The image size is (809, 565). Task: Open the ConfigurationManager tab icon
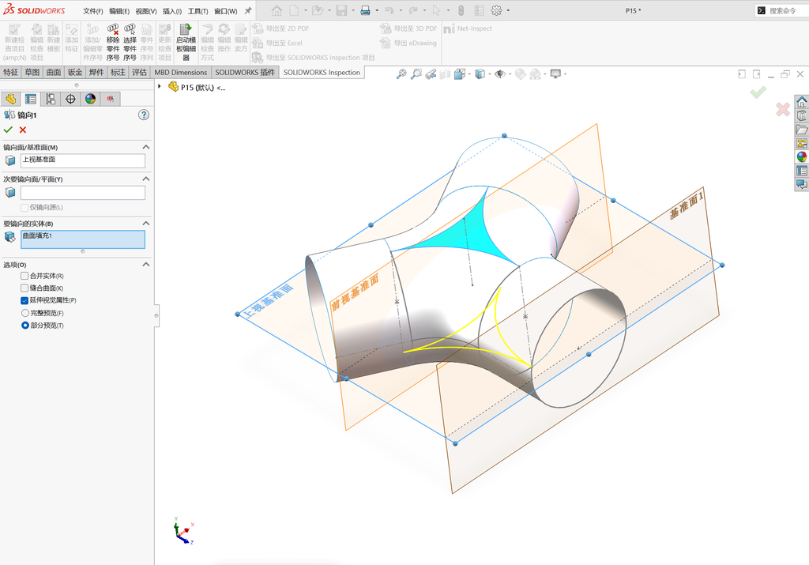click(x=51, y=99)
